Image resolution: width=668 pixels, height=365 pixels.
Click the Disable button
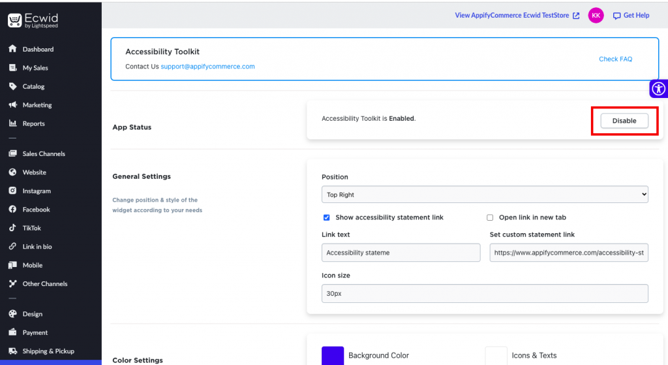click(x=624, y=121)
